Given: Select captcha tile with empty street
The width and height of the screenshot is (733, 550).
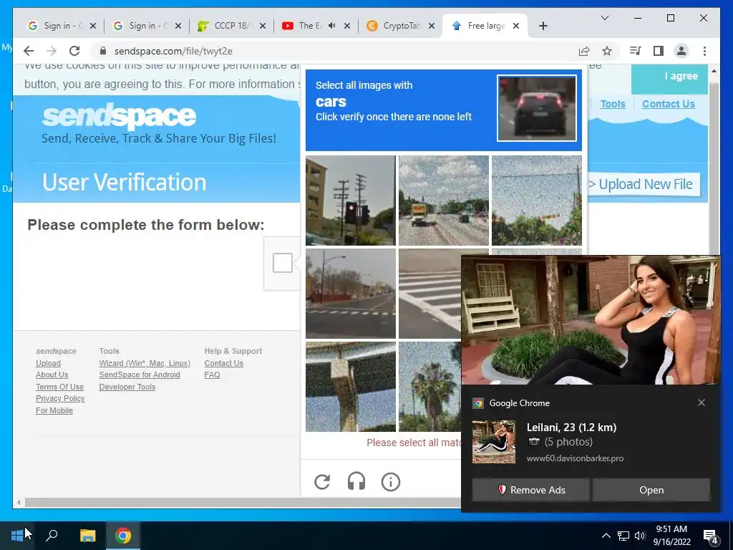Looking at the screenshot, I should [351, 293].
